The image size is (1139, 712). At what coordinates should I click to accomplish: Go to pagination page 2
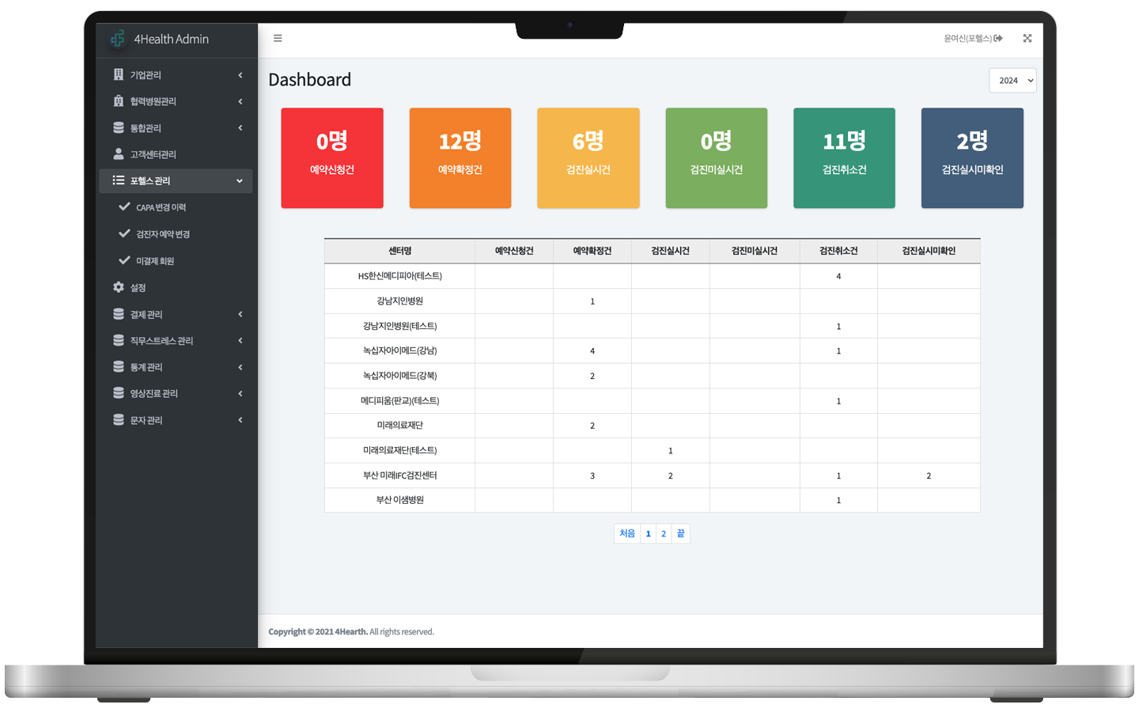point(664,534)
